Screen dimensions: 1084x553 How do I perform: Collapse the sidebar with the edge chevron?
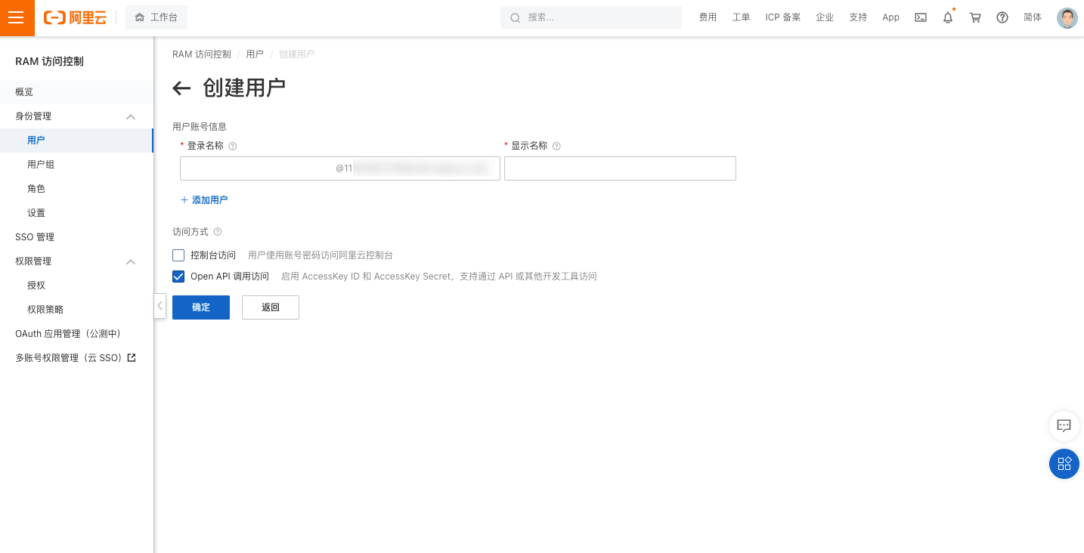pyautogui.click(x=160, y=306)
